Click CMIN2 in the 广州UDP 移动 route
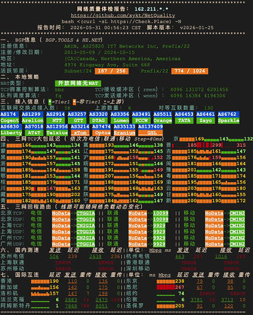The image size is (253, 315). (x=237, y=244)
